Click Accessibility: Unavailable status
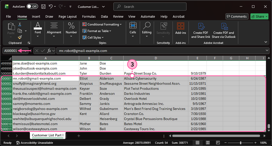 [35, 143]
